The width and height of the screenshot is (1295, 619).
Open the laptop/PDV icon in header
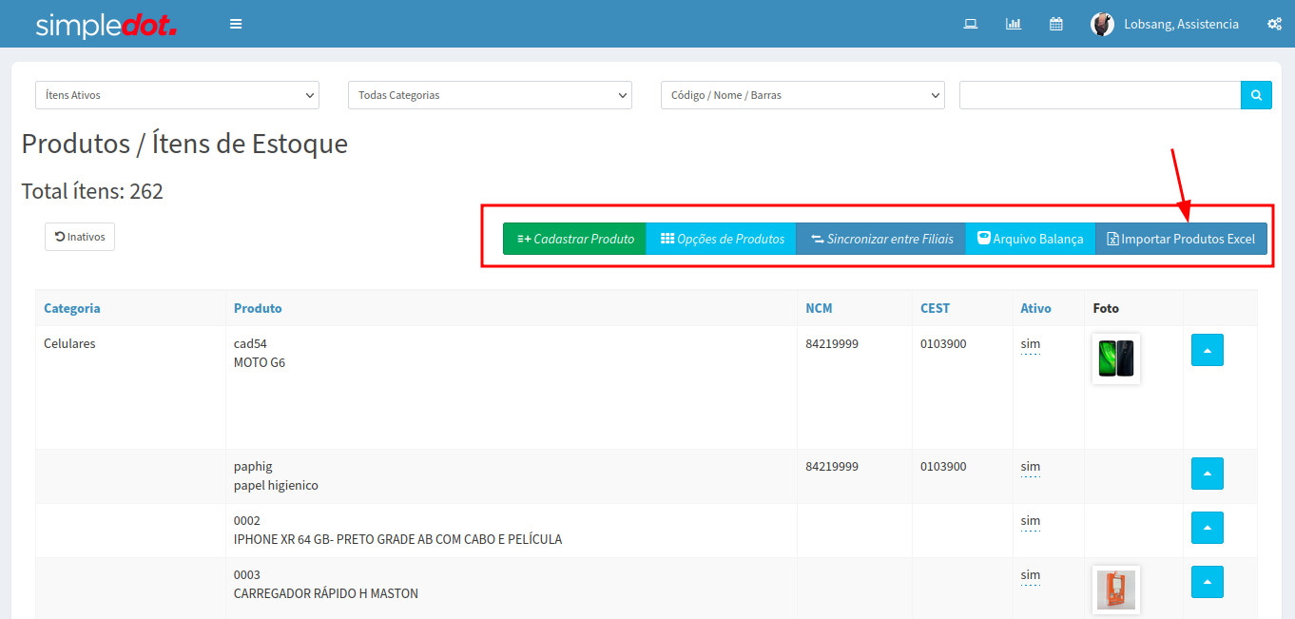tap(971, 24)
